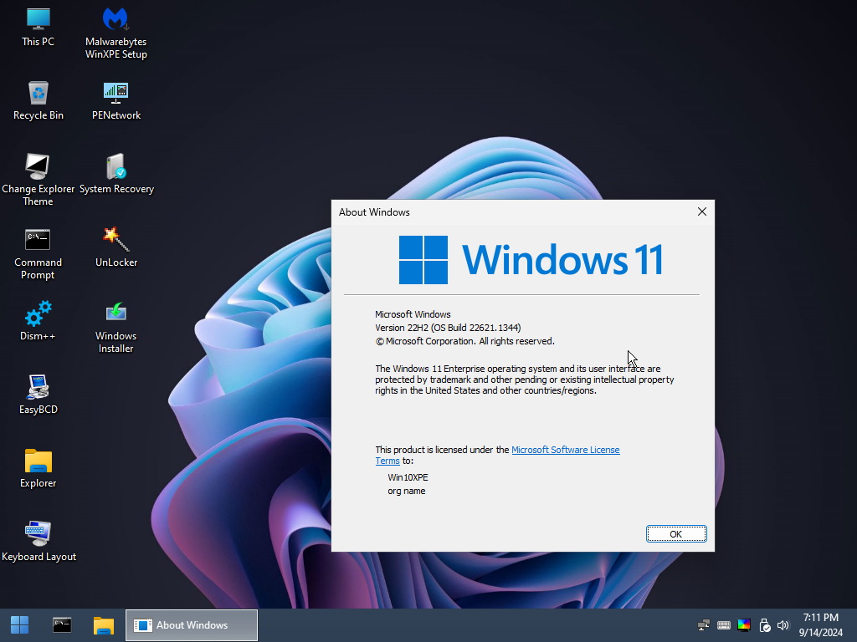Click the keyboard tray icon
Screen dimensions: 857x642
pos(724,625)
